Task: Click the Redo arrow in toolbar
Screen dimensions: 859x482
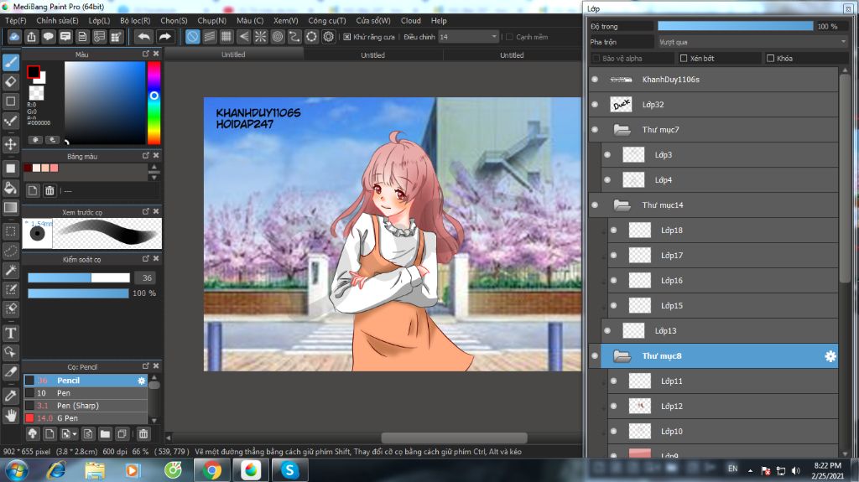Action: [x=165, y=37]
